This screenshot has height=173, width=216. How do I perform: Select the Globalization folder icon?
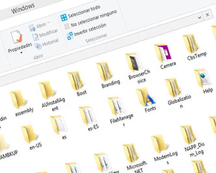(x=173, y=88)
